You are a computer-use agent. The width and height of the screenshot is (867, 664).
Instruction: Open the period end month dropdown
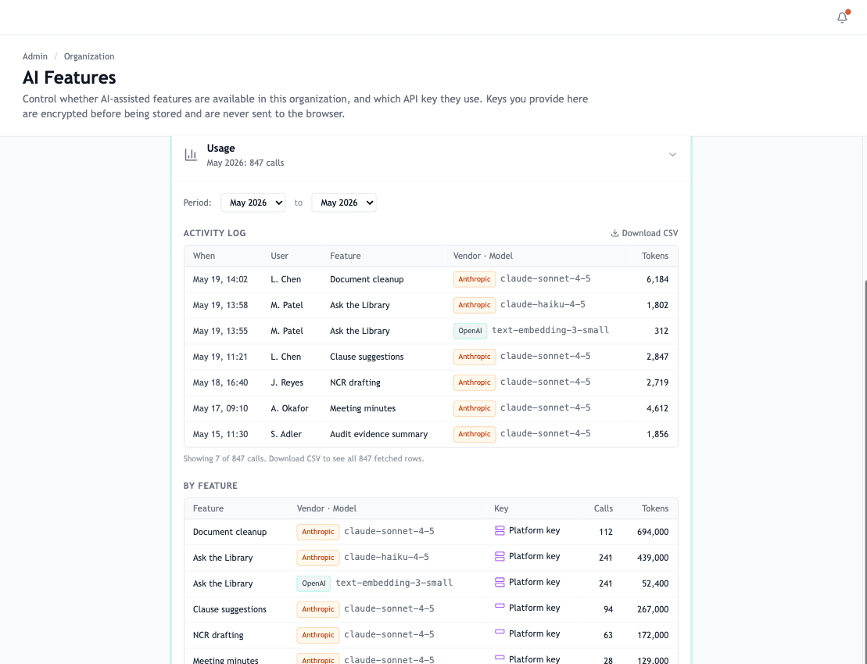click(344, 203)
